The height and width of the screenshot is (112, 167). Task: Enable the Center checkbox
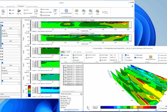pos(126,58)
